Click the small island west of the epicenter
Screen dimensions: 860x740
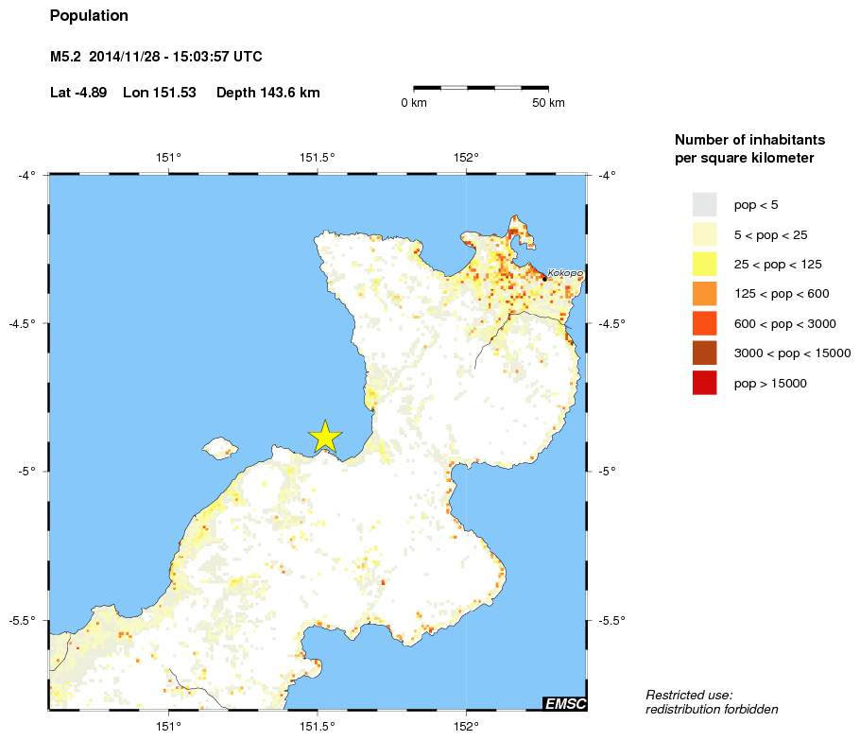219,446
